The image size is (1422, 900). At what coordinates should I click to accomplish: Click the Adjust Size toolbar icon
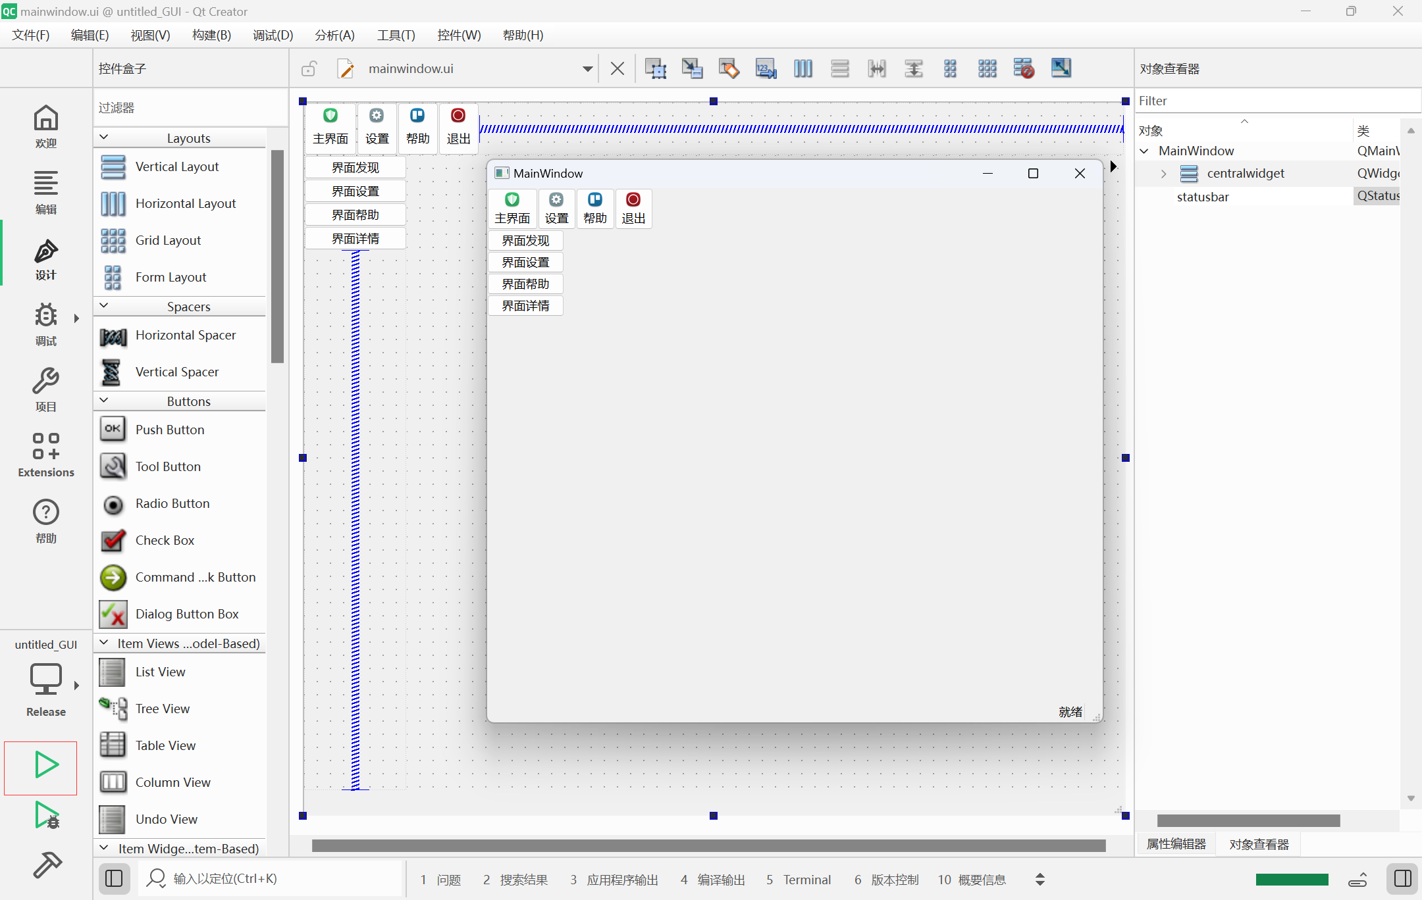1061,68
